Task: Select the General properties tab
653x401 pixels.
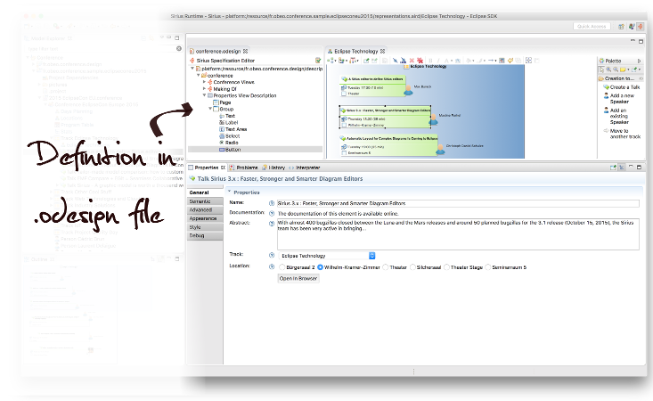Action: click(x=205, y=192)
